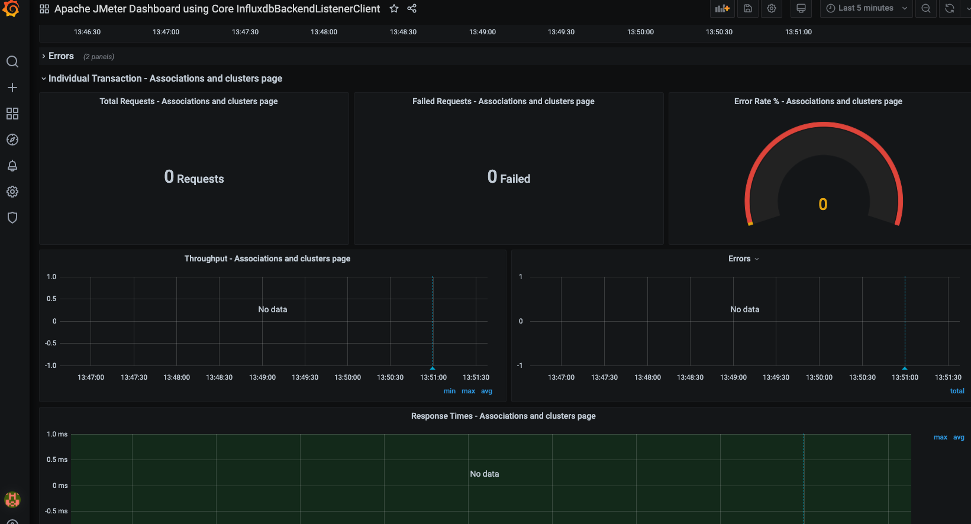
Task: Open the Last 5 minutes time picker
Action: coord(866,8)
